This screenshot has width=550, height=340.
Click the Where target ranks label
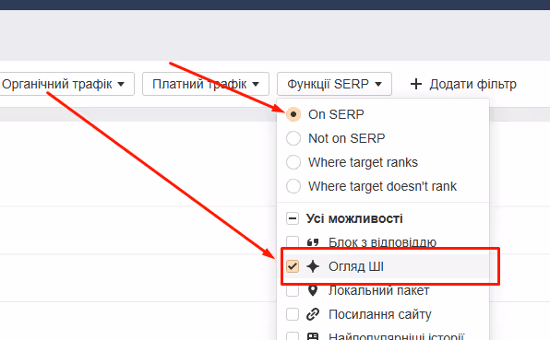point(363,162)
